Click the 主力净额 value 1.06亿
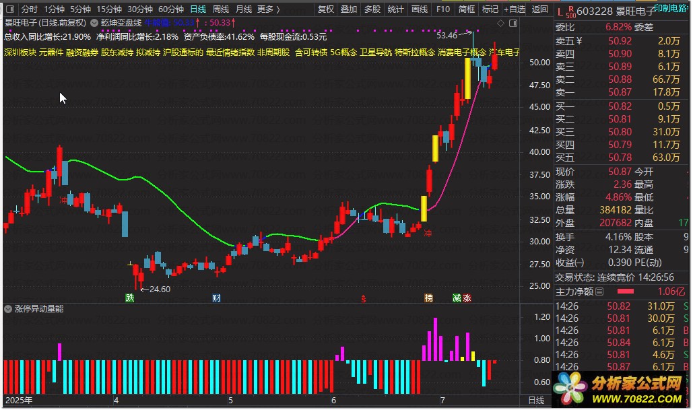 point(671,292)
